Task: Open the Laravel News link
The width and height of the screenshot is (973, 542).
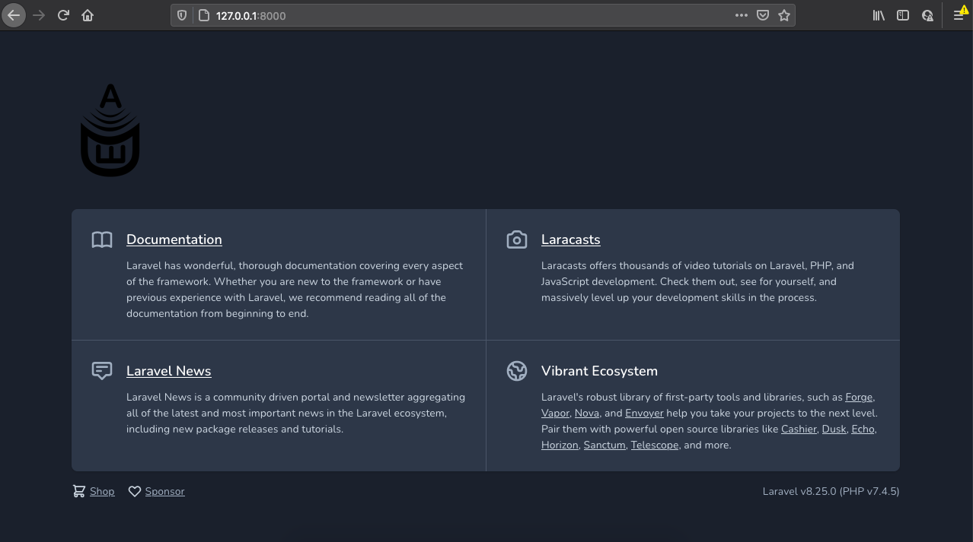Action: (x=169, y=371)
